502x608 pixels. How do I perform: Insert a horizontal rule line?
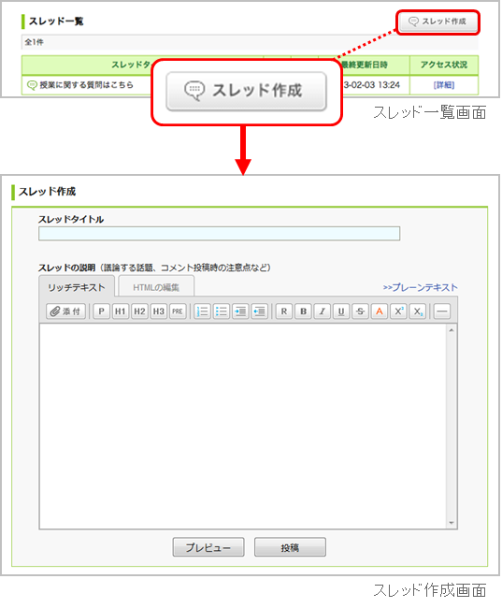tap(442, 311)
